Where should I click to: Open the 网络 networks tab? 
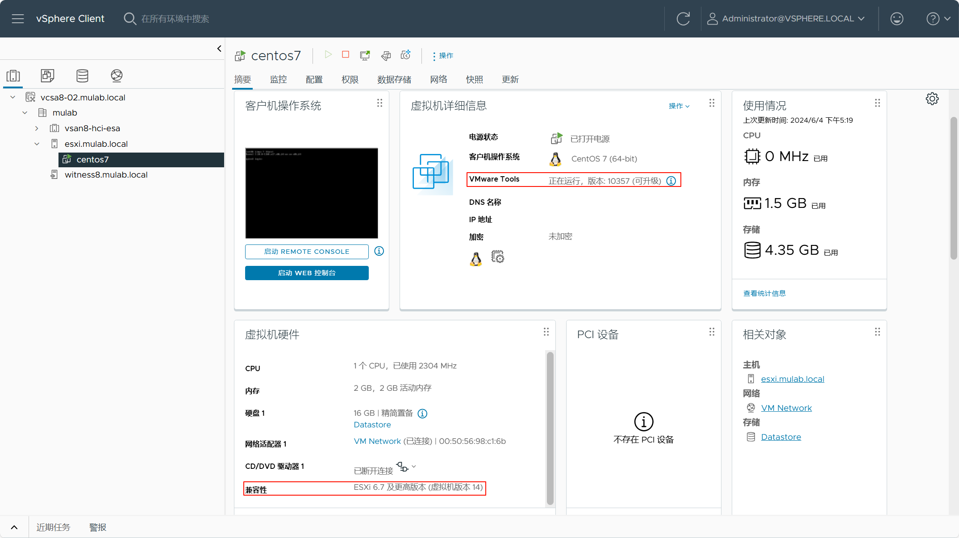pyautogui.click(x=439, y=79)
